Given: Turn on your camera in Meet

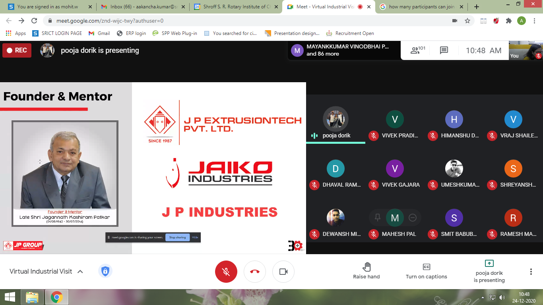Looking at the screenshot, I should coord(283,272).
